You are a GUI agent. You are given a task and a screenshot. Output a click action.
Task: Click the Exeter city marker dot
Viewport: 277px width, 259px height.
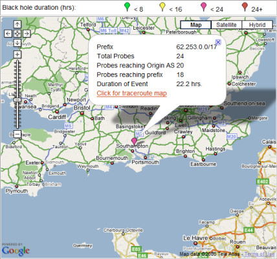click(42, 163)
